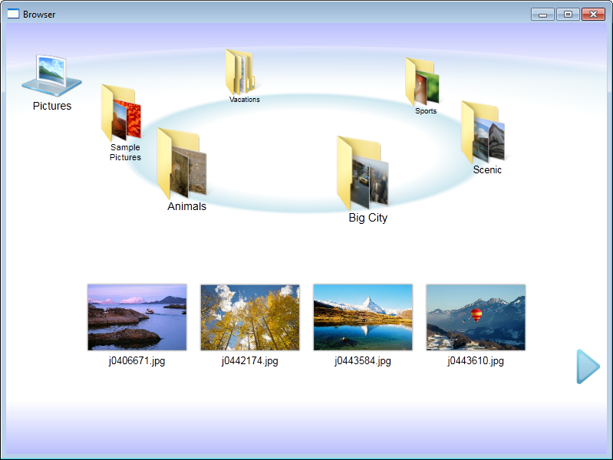Screen dimensions: 613x460
Task: Select thumbnail of j0443584.jpg mountain lake
Action: click(363, 317)
